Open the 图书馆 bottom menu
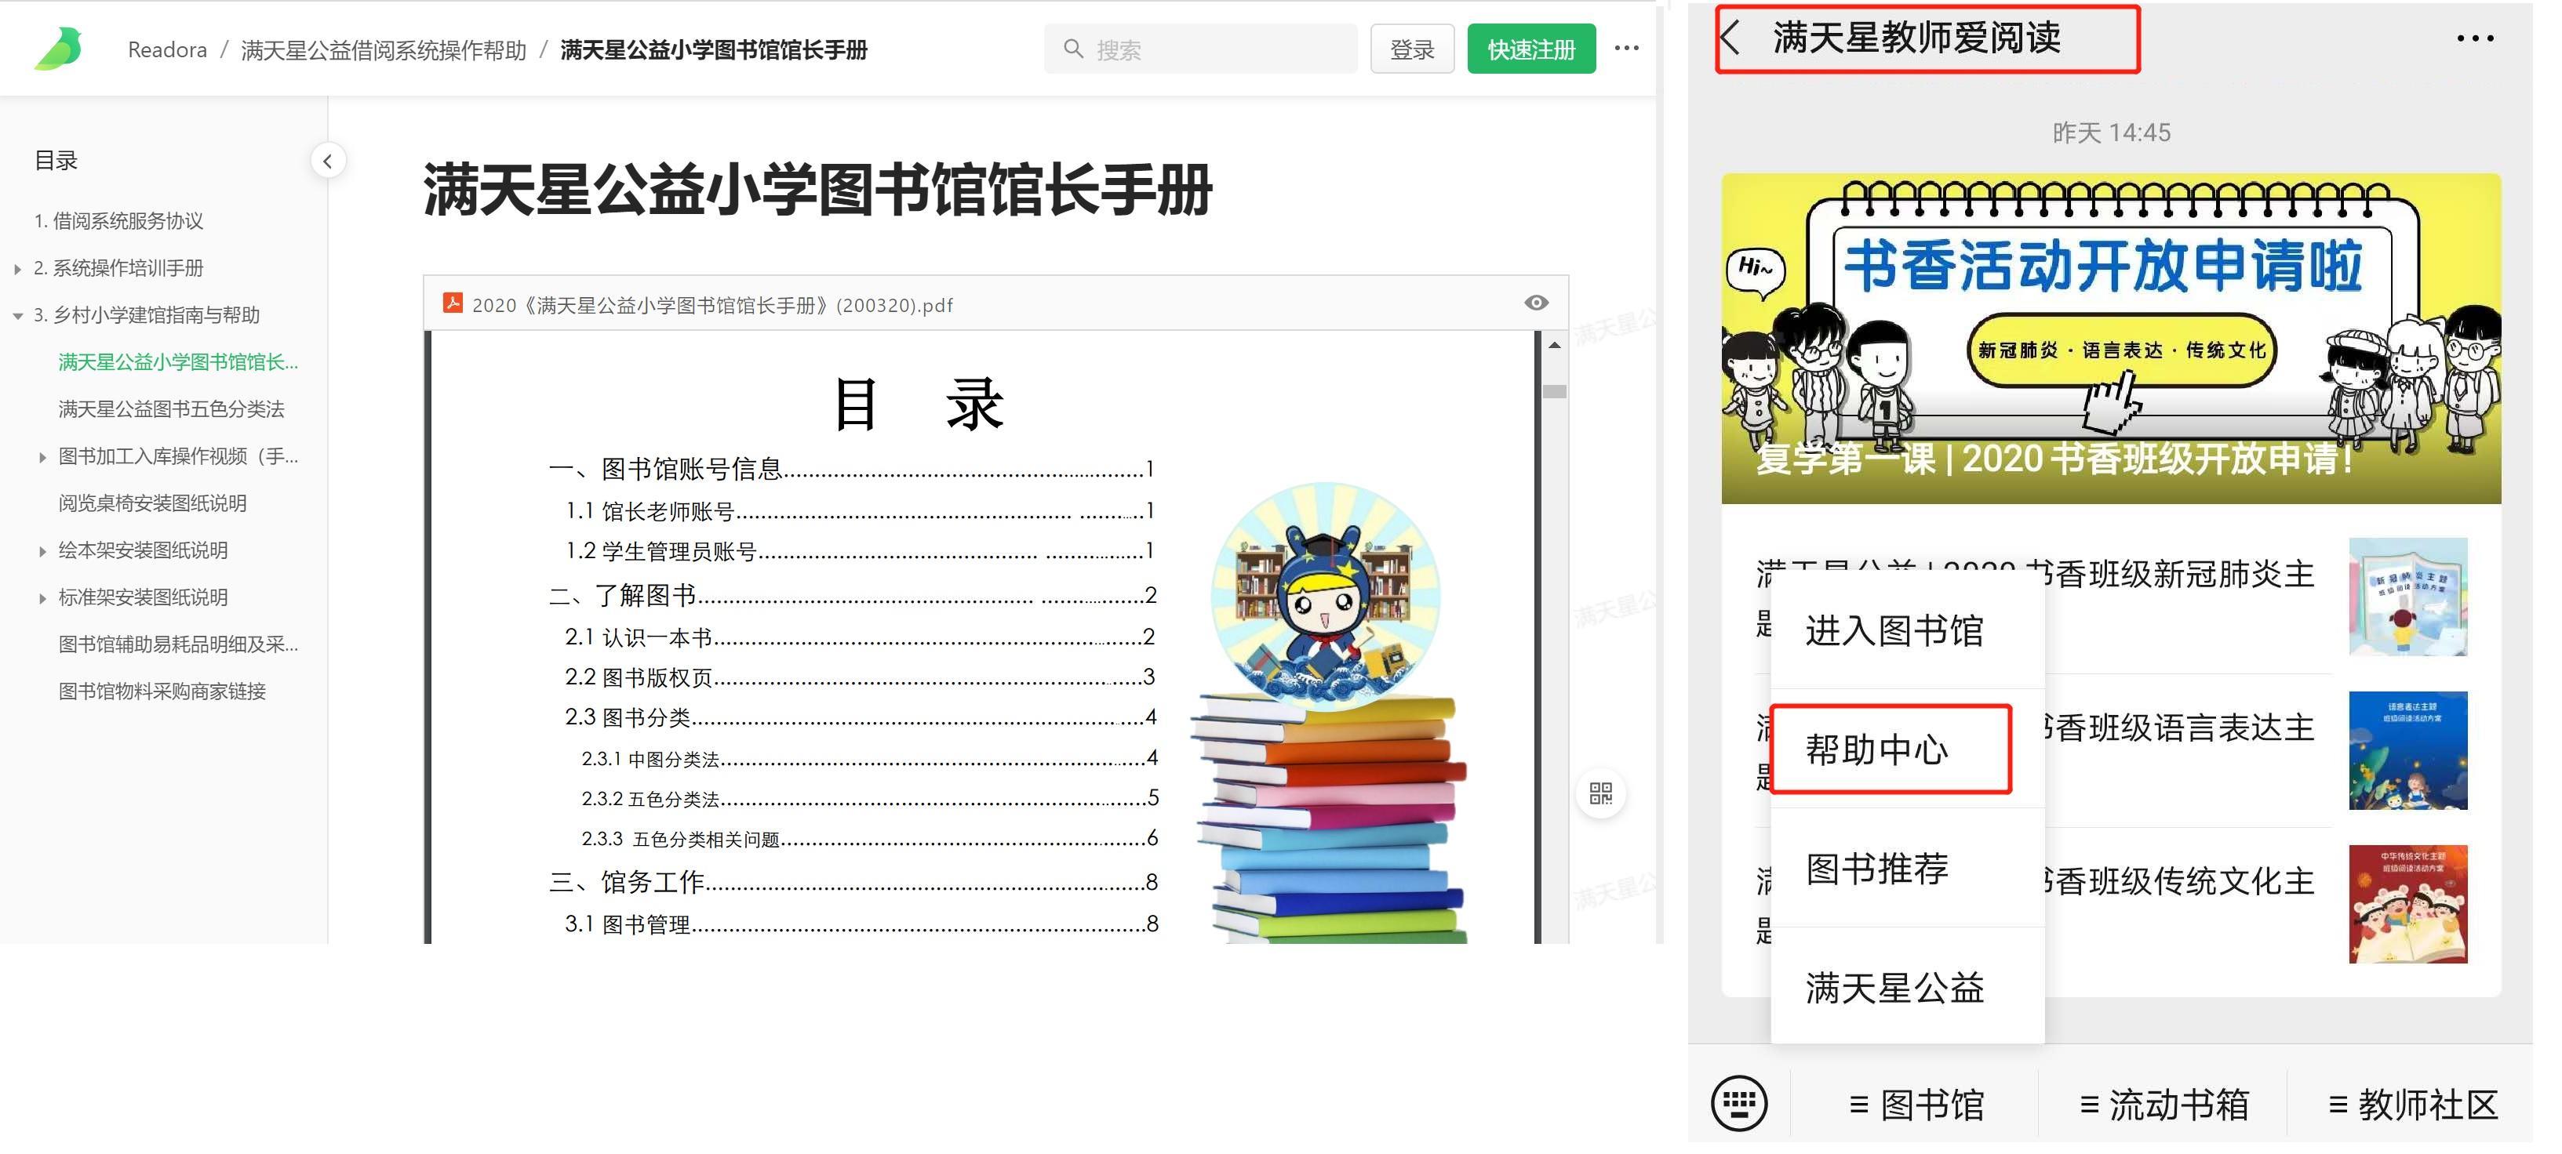This screenshot has height=1154, width=2562. pos(1916,1103)
